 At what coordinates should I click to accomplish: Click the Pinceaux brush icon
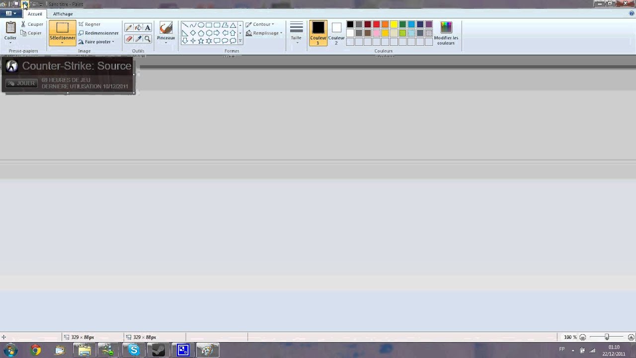pos(166,28)
